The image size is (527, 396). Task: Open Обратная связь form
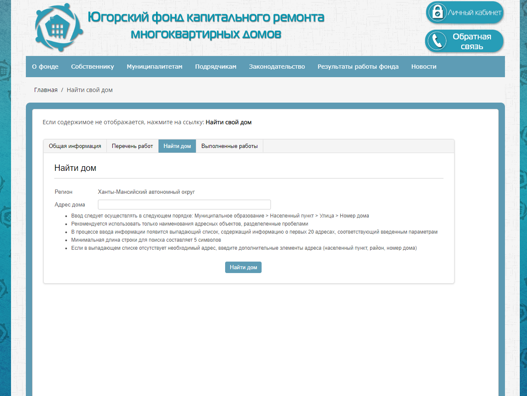click(464, 41)
